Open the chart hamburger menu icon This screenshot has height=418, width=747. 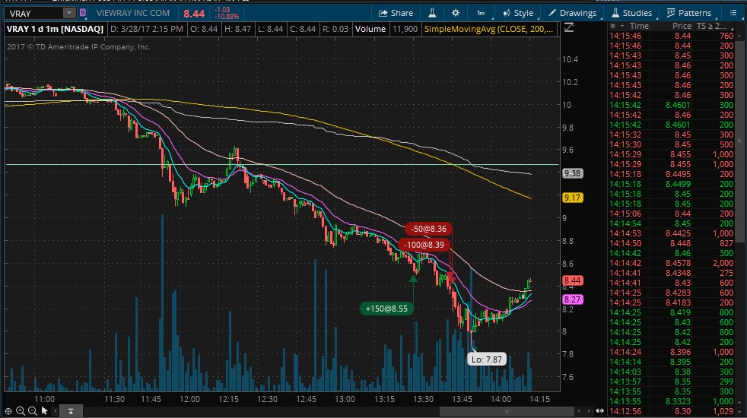(733, 13)
